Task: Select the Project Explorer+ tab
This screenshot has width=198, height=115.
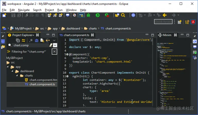Action: coord(23,35)
